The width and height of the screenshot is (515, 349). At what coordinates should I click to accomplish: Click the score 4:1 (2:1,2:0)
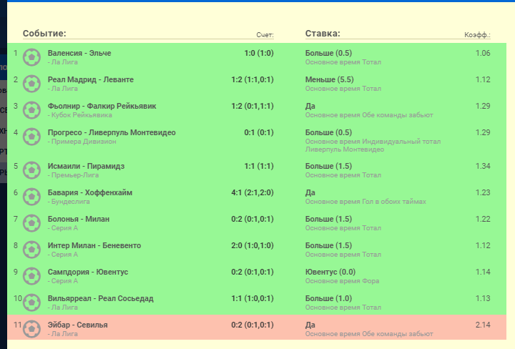pos(252,192)
